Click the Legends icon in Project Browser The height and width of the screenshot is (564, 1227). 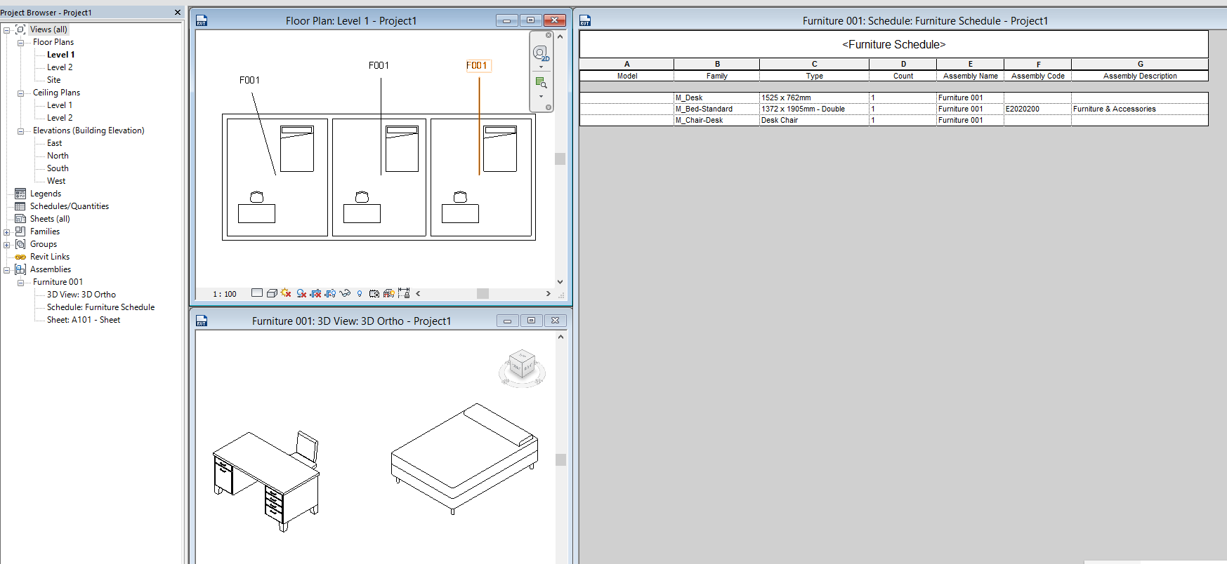(20, 194)
